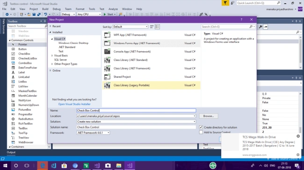The height and width of the screenshot is (170, 304).
Task: Open the Output tab at bottom
Action: 11,152
